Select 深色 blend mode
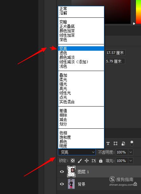The height and width of the screenshot is (194, 141). pyautogui.click(x=81, y=40)
